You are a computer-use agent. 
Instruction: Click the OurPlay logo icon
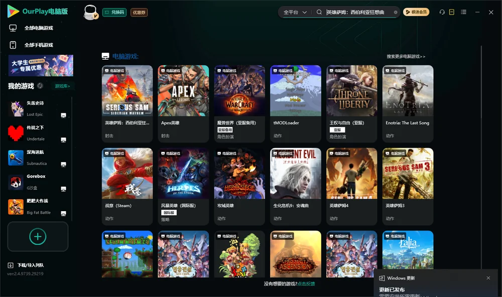(13, 11)
